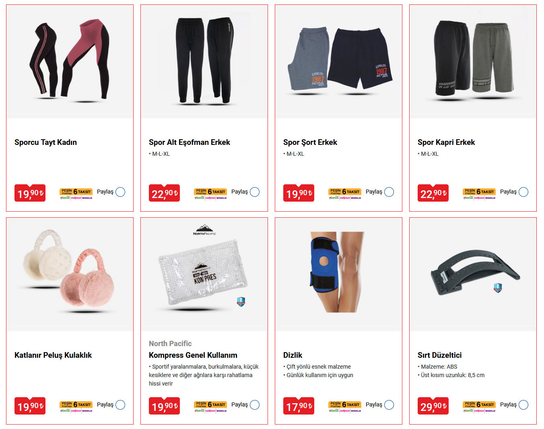The image size is (544, 429).
Task: Click the warranty shield badge on Sırt Düzeltici image
Action: (x=498, y=287)
